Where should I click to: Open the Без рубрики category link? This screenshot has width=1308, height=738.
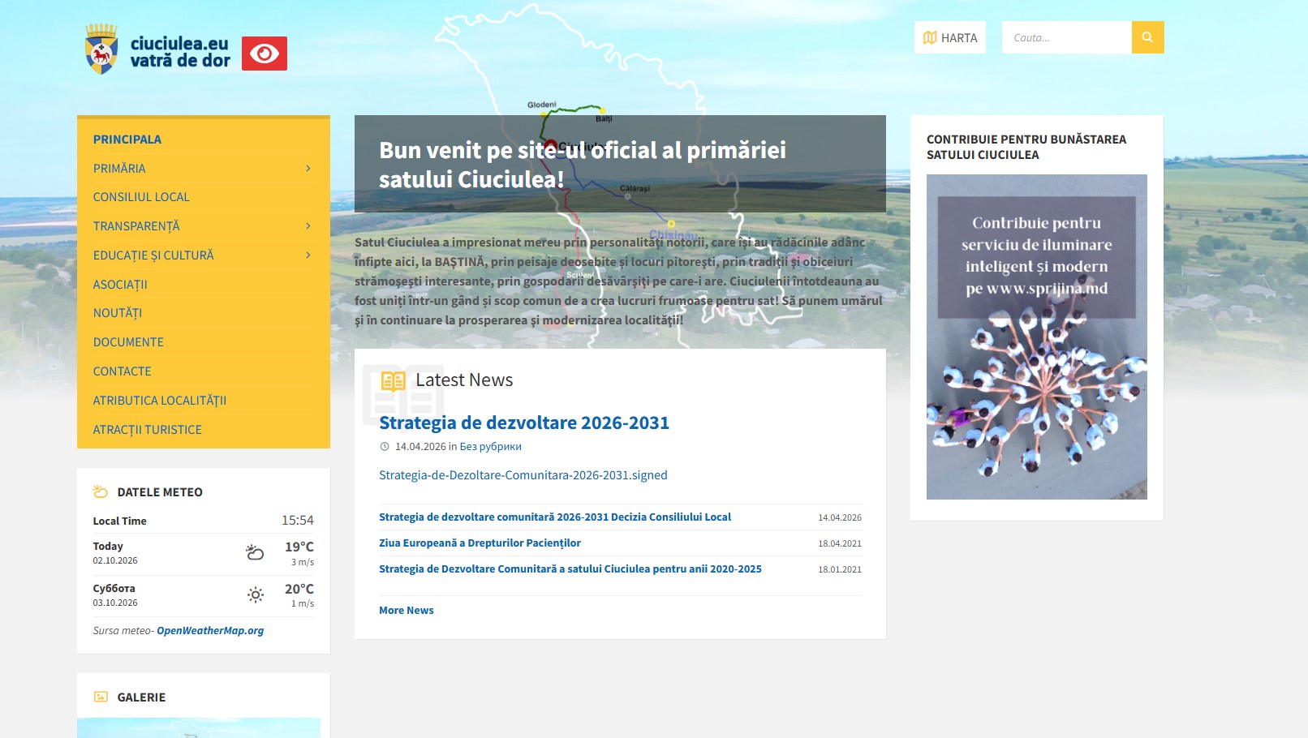[491, 446]
